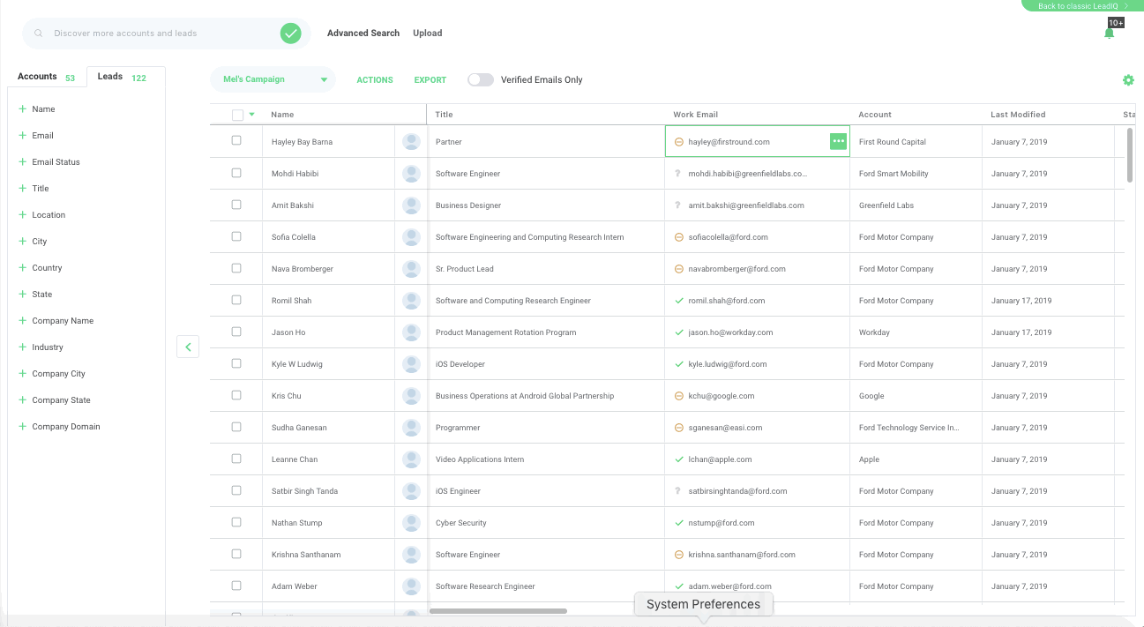Click the three-dots menu on hayley@firstround.com
Image resolution: width=1144 pixels, height=627 pixels.
[x=838, y=141]
